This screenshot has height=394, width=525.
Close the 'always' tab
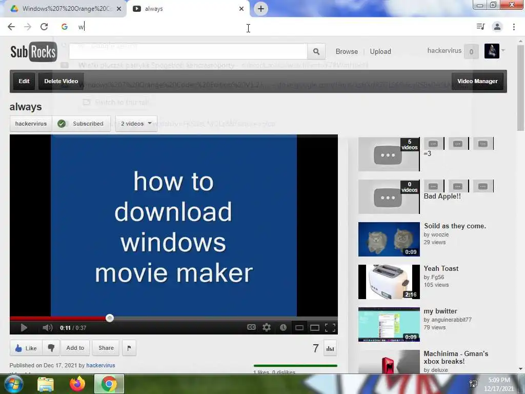pyautogui.click(x=241, y=9)
